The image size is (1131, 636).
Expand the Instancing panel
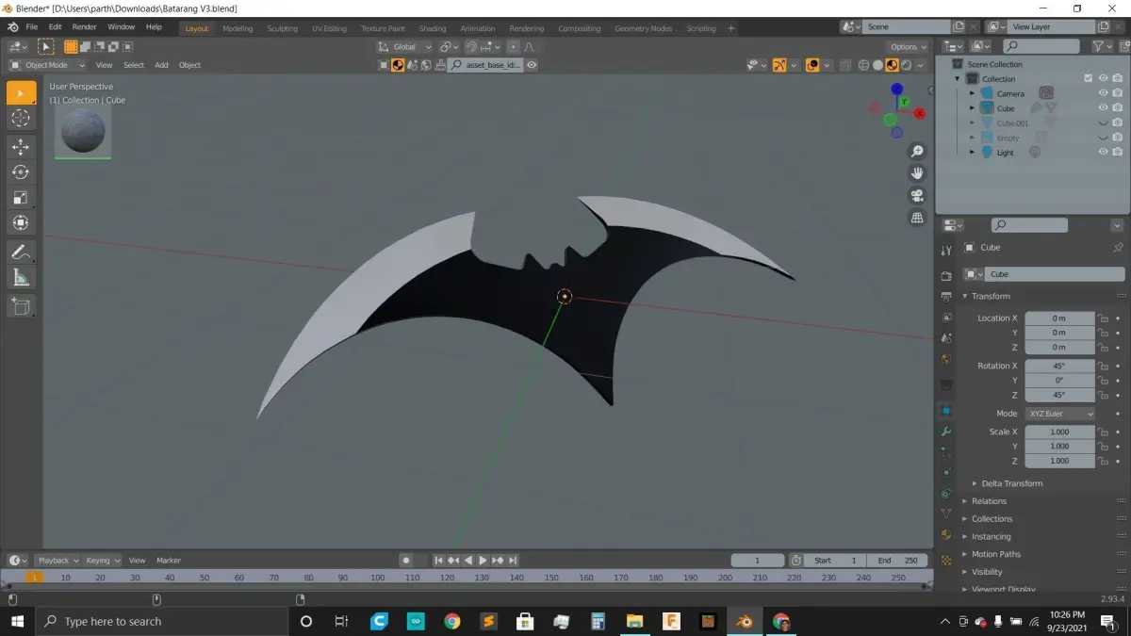point(991,537)
